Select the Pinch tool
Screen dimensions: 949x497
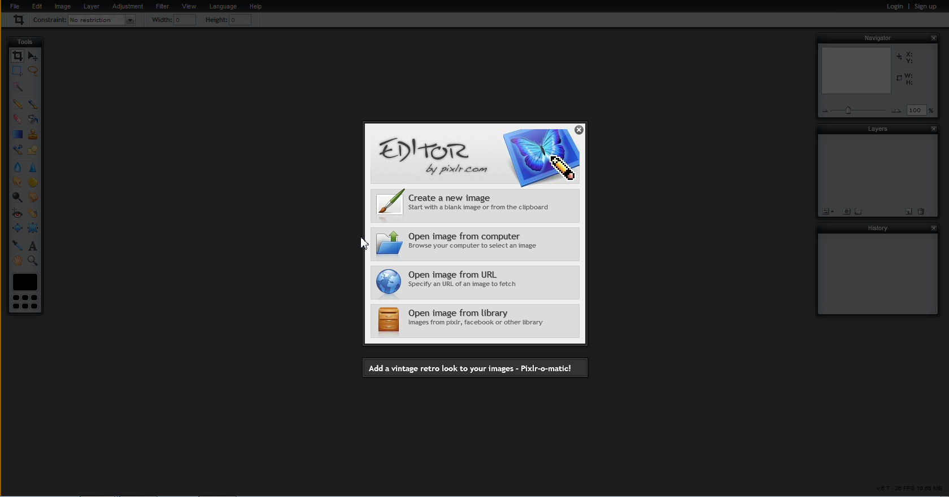(33, 228)
